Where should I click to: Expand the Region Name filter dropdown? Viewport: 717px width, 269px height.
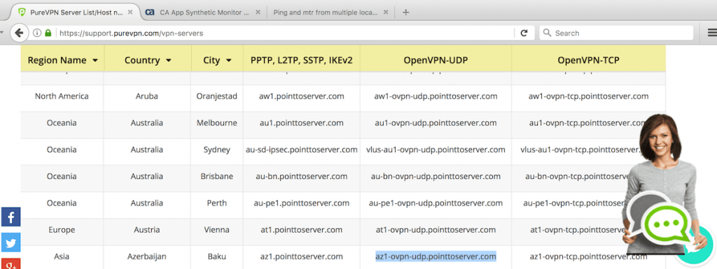coord(95,60)
